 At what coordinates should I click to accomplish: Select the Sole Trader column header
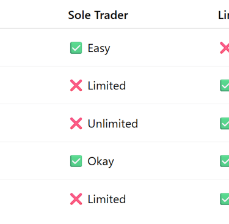(x=98, y=15)
